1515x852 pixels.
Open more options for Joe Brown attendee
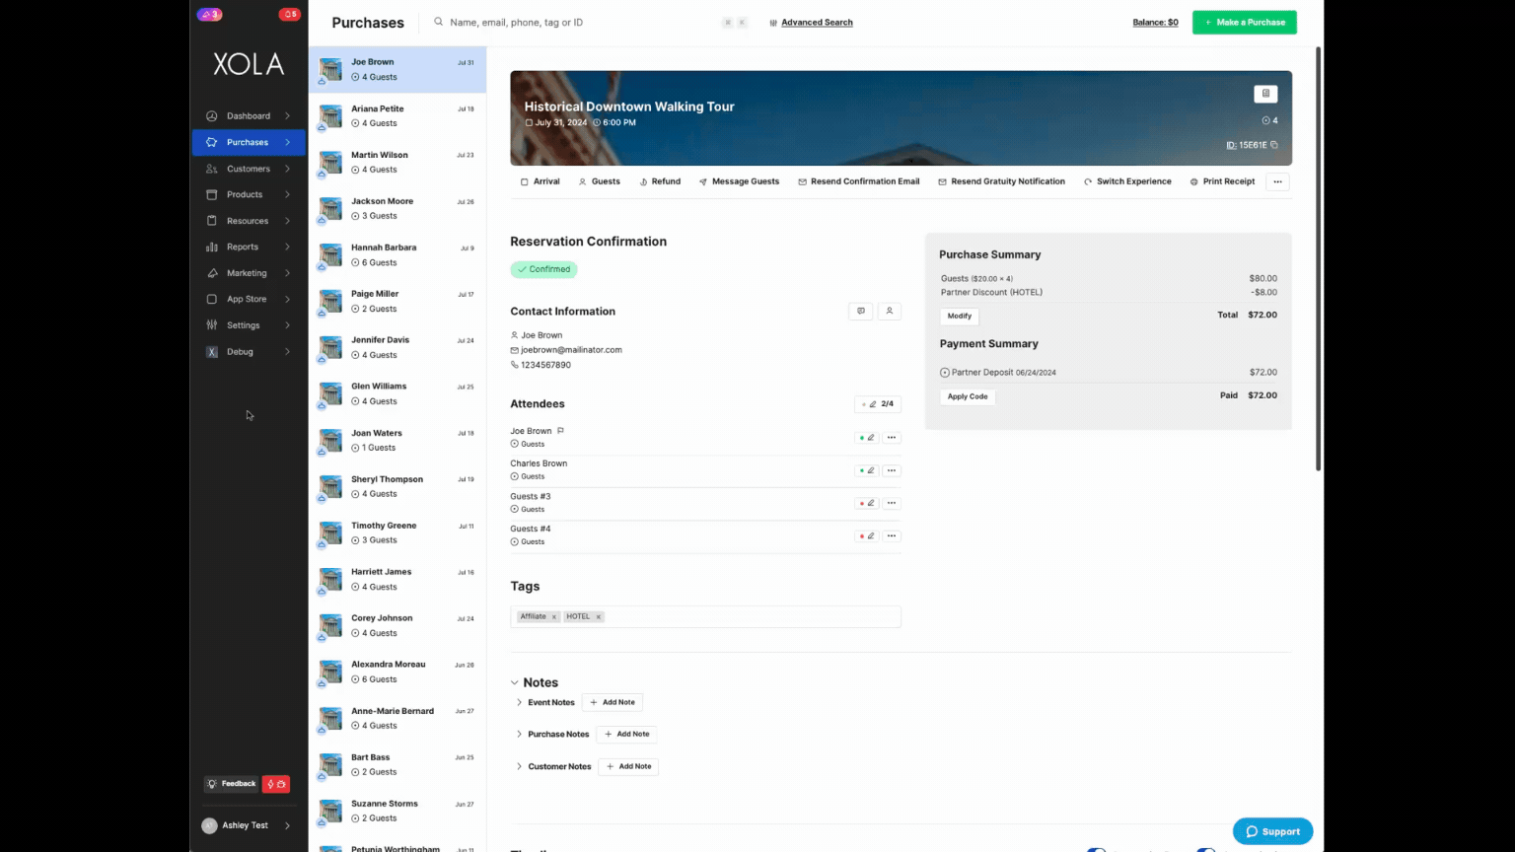(892, 438)
